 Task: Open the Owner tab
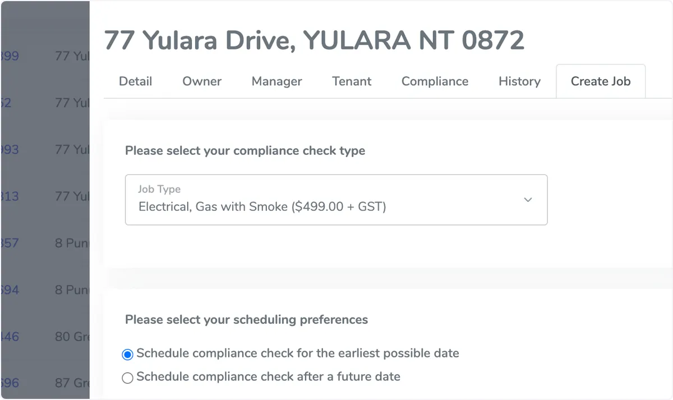(202, 81)
